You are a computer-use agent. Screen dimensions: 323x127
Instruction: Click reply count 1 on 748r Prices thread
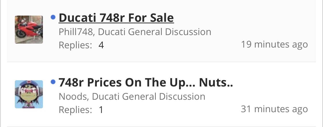pyautogui.click(x=101, y=110)
